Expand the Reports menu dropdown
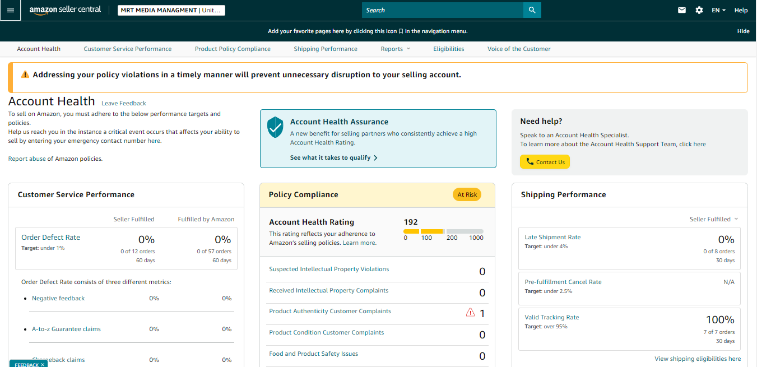This screenshot has height=367, width=757. click(396, 49)
